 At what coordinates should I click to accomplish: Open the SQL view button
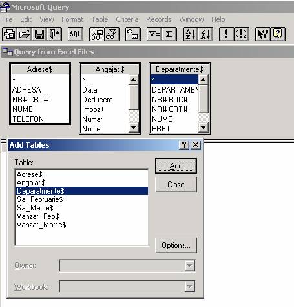(76, 34)
